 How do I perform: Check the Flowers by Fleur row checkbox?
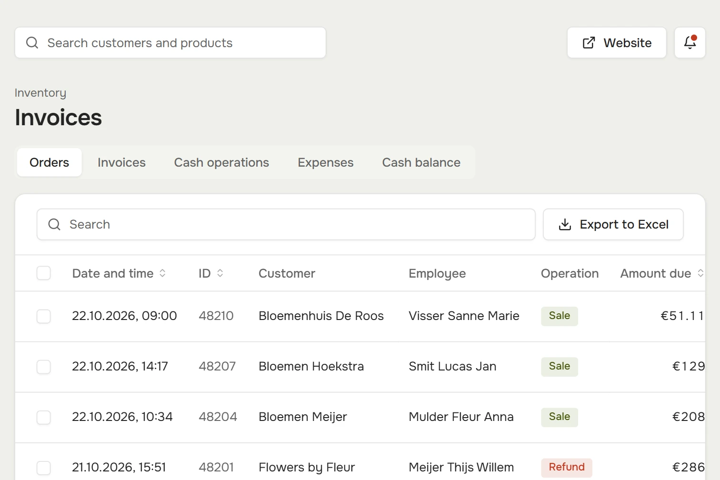[44, 468]
